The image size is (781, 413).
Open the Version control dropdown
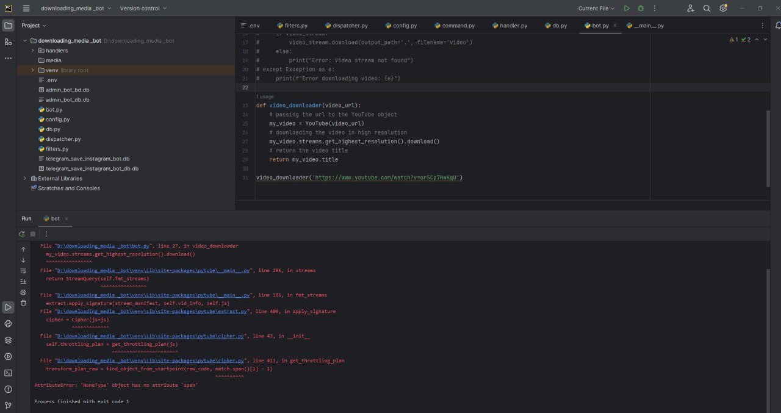(143, 9)
